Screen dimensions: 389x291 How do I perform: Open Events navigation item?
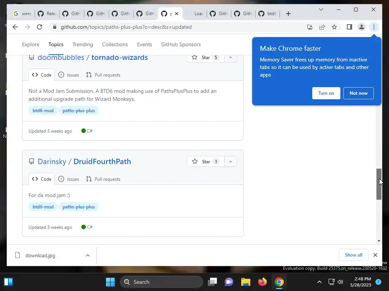click(x=144, y=45)
